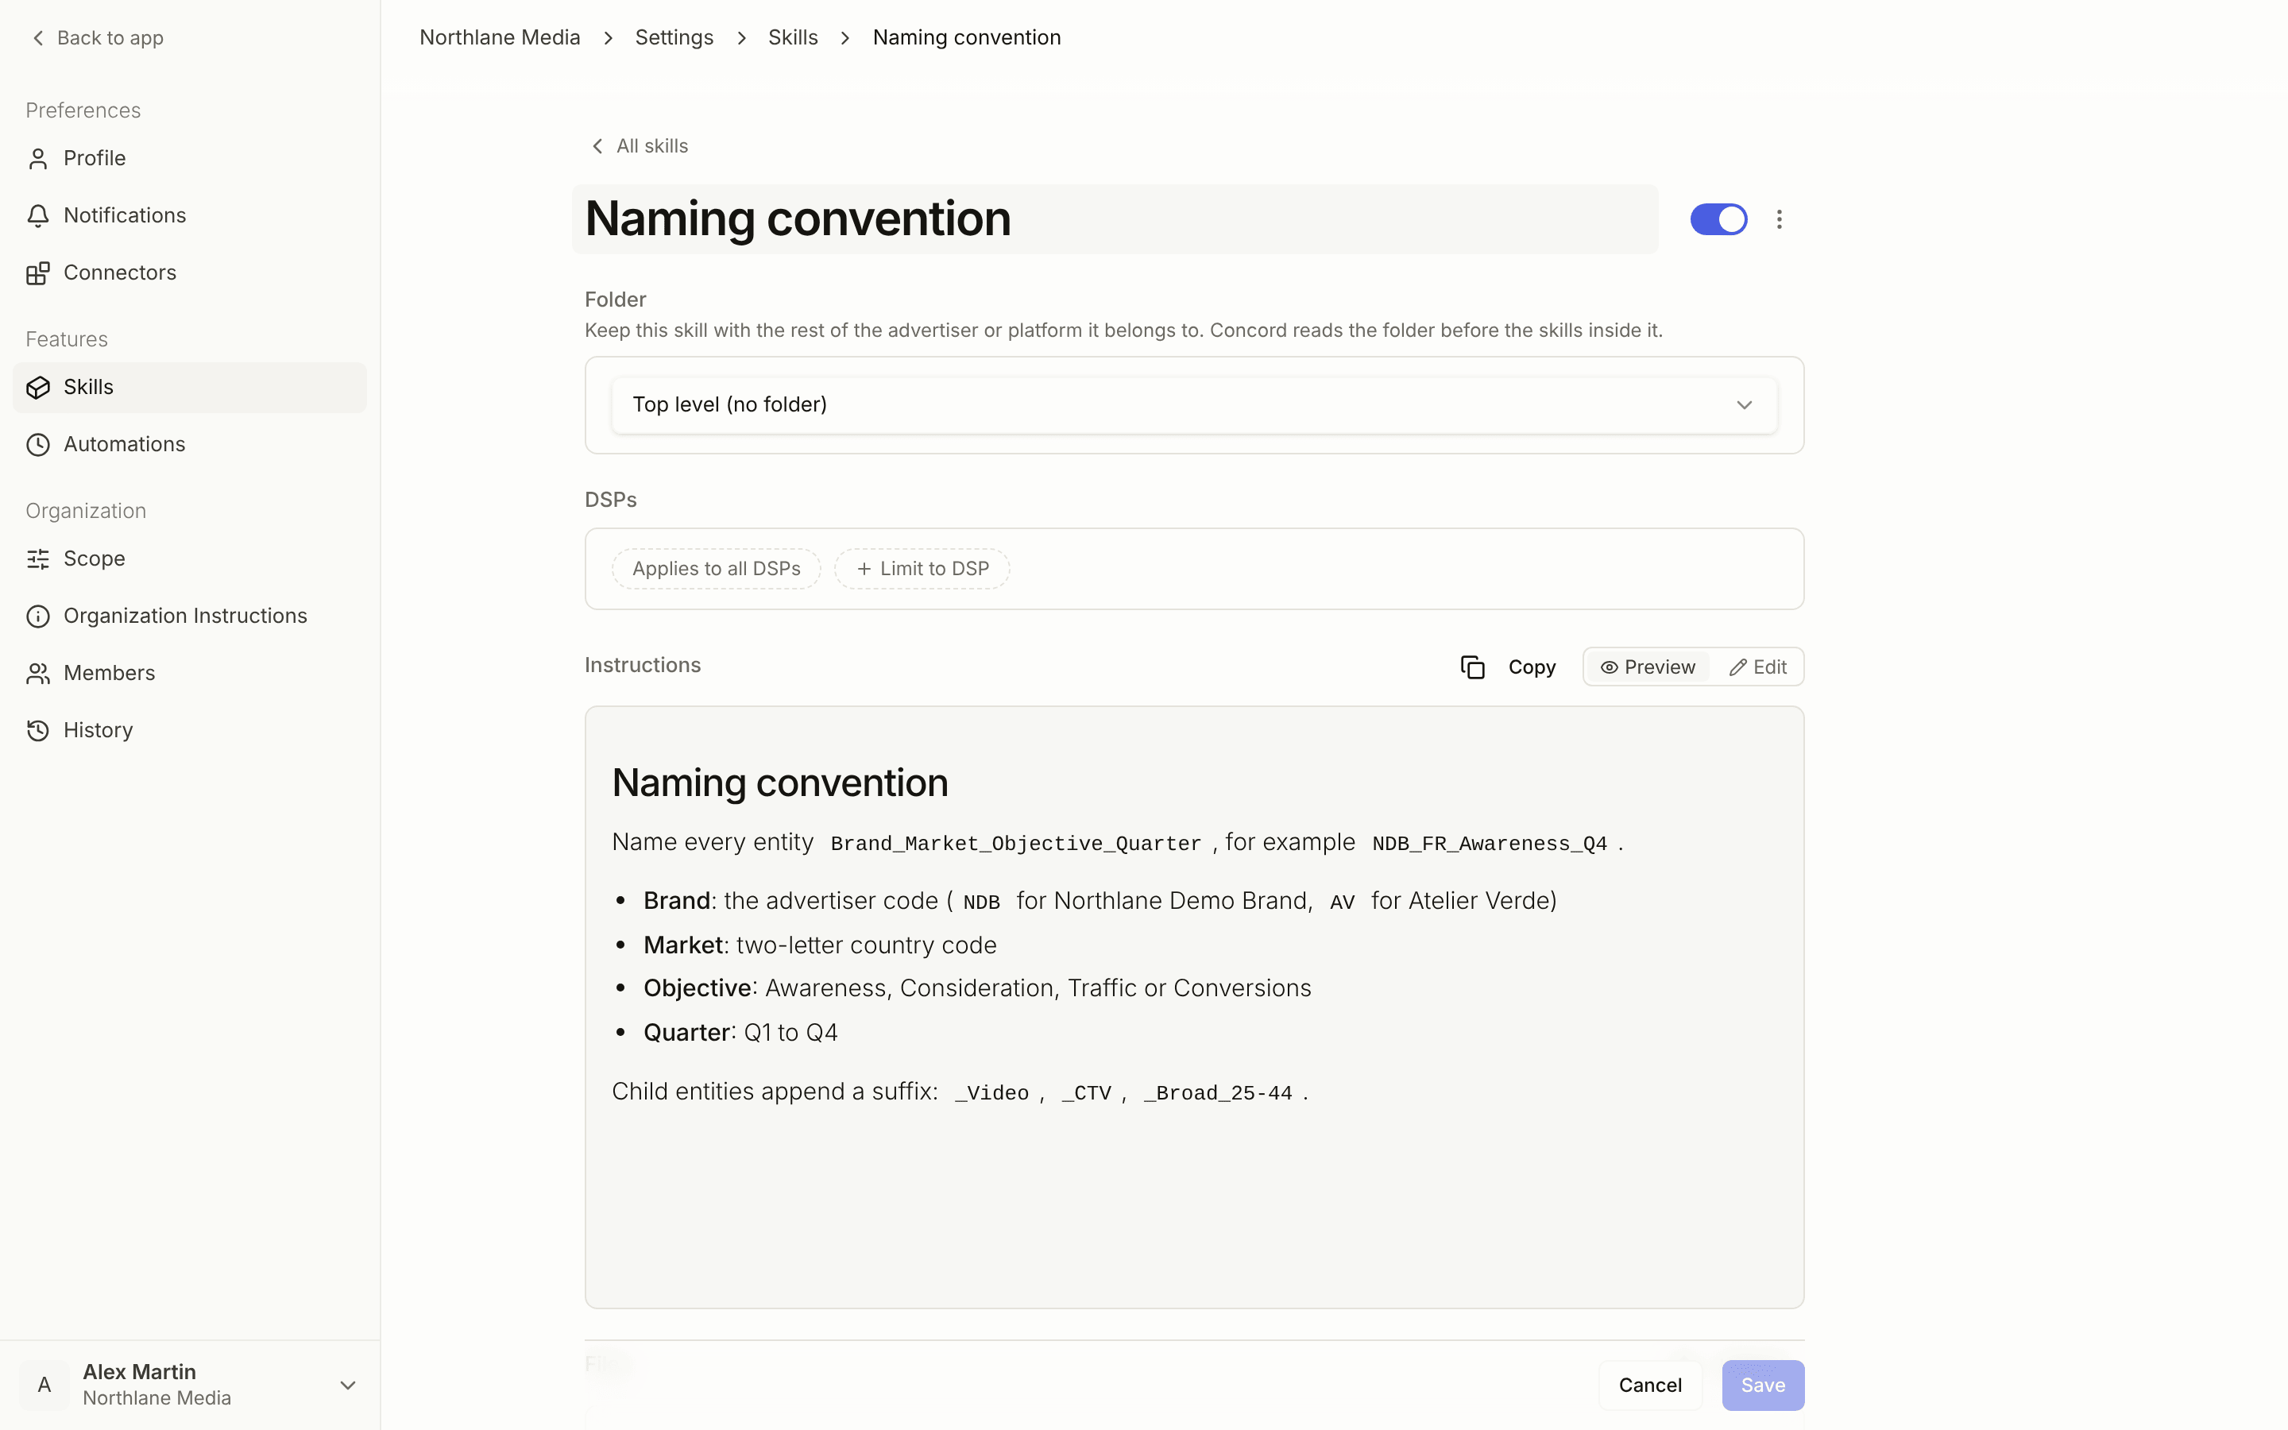Open History in the sidebar

[x=189, y=731]
